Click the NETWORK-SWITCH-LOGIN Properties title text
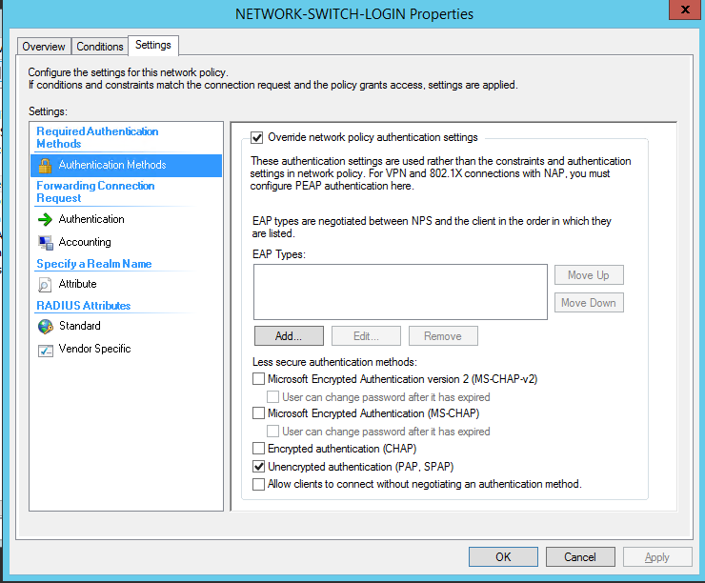The height and width of the screenshot is (583, 705). pyautogui.click(x=354, y=14)
